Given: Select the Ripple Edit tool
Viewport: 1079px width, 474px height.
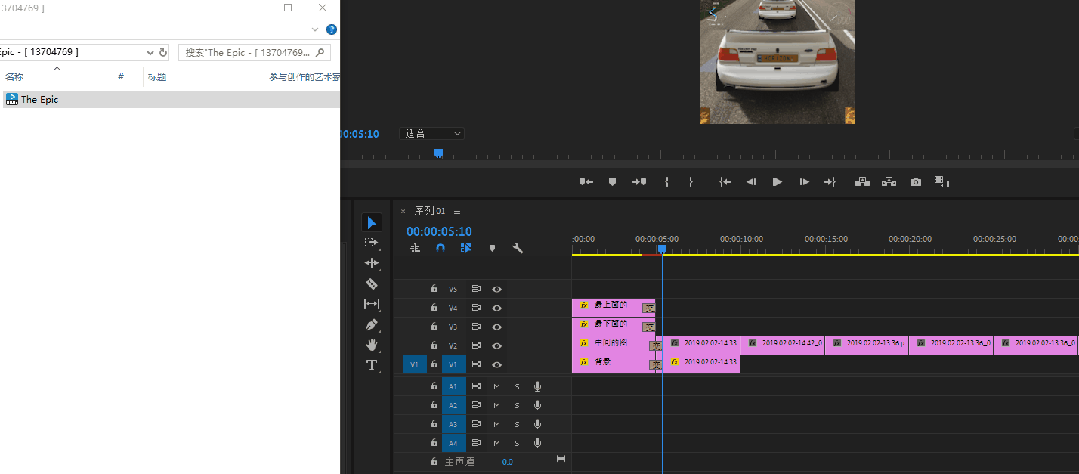Looking at the screenshot, I should pos(371,263).
